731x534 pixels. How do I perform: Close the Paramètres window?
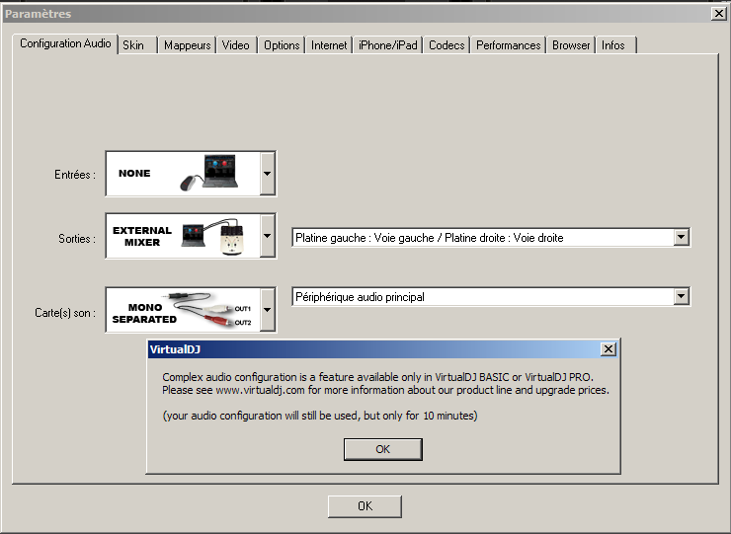click(x=719, y=14)
